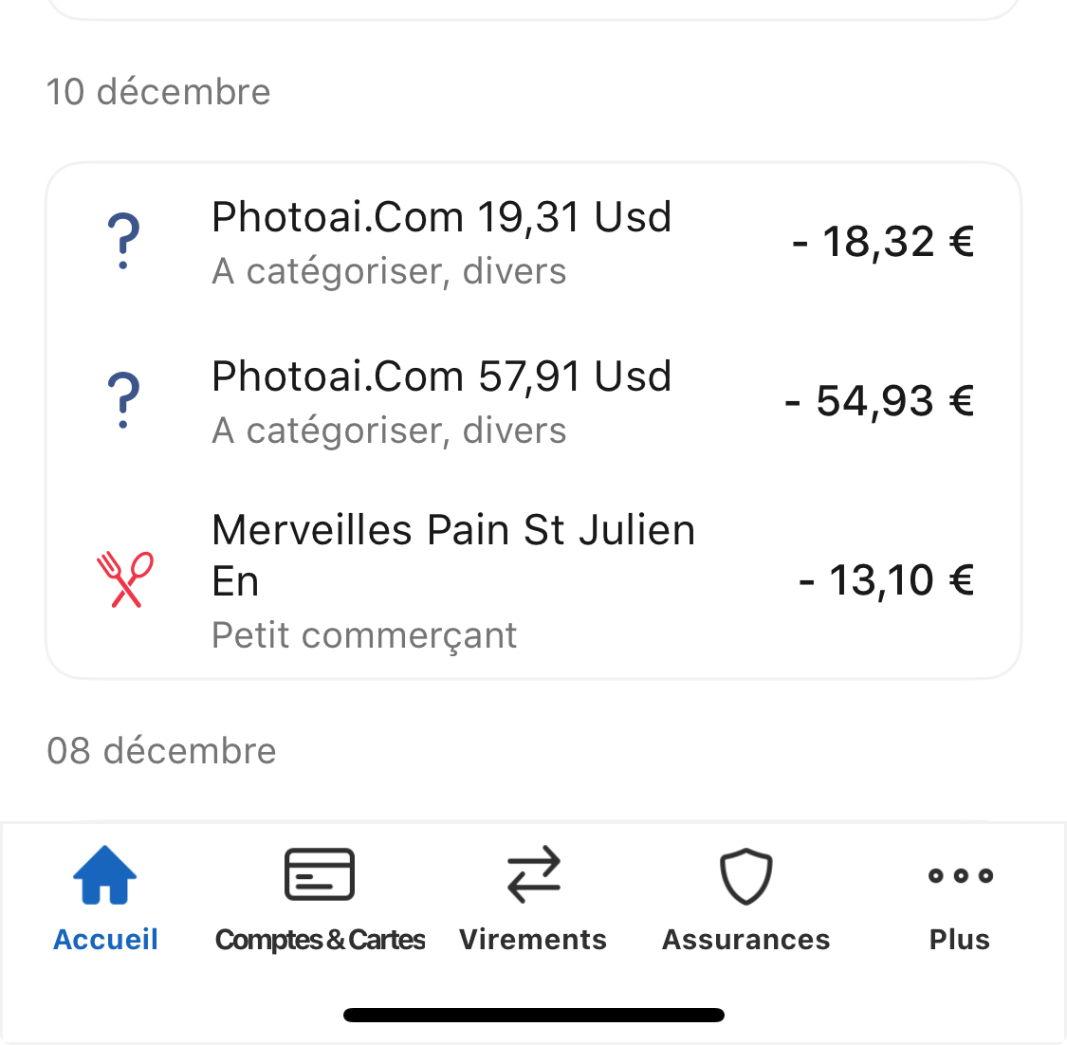Tap the credit card icon for Comptes & Cartes

[x=320, y=874]
